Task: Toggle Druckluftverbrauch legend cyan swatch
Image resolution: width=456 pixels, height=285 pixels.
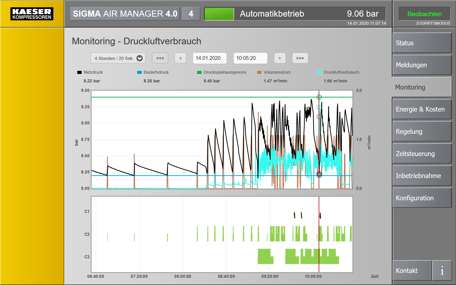Action: coord(319,72)
